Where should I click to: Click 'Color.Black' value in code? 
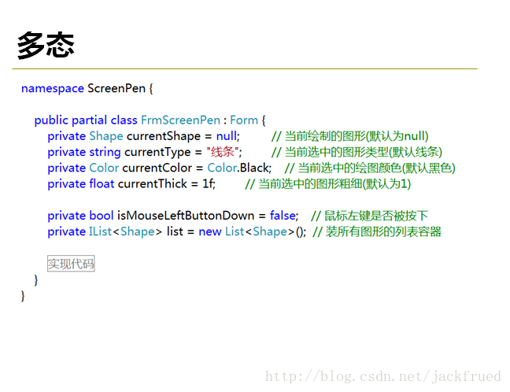pos(238,168)
